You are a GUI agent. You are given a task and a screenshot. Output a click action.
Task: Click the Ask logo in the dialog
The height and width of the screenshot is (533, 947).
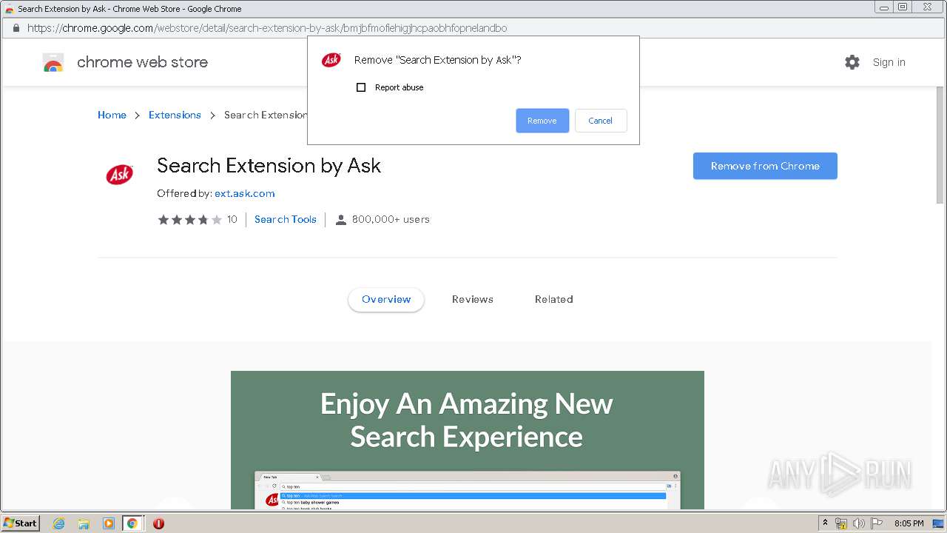point(331,60)
